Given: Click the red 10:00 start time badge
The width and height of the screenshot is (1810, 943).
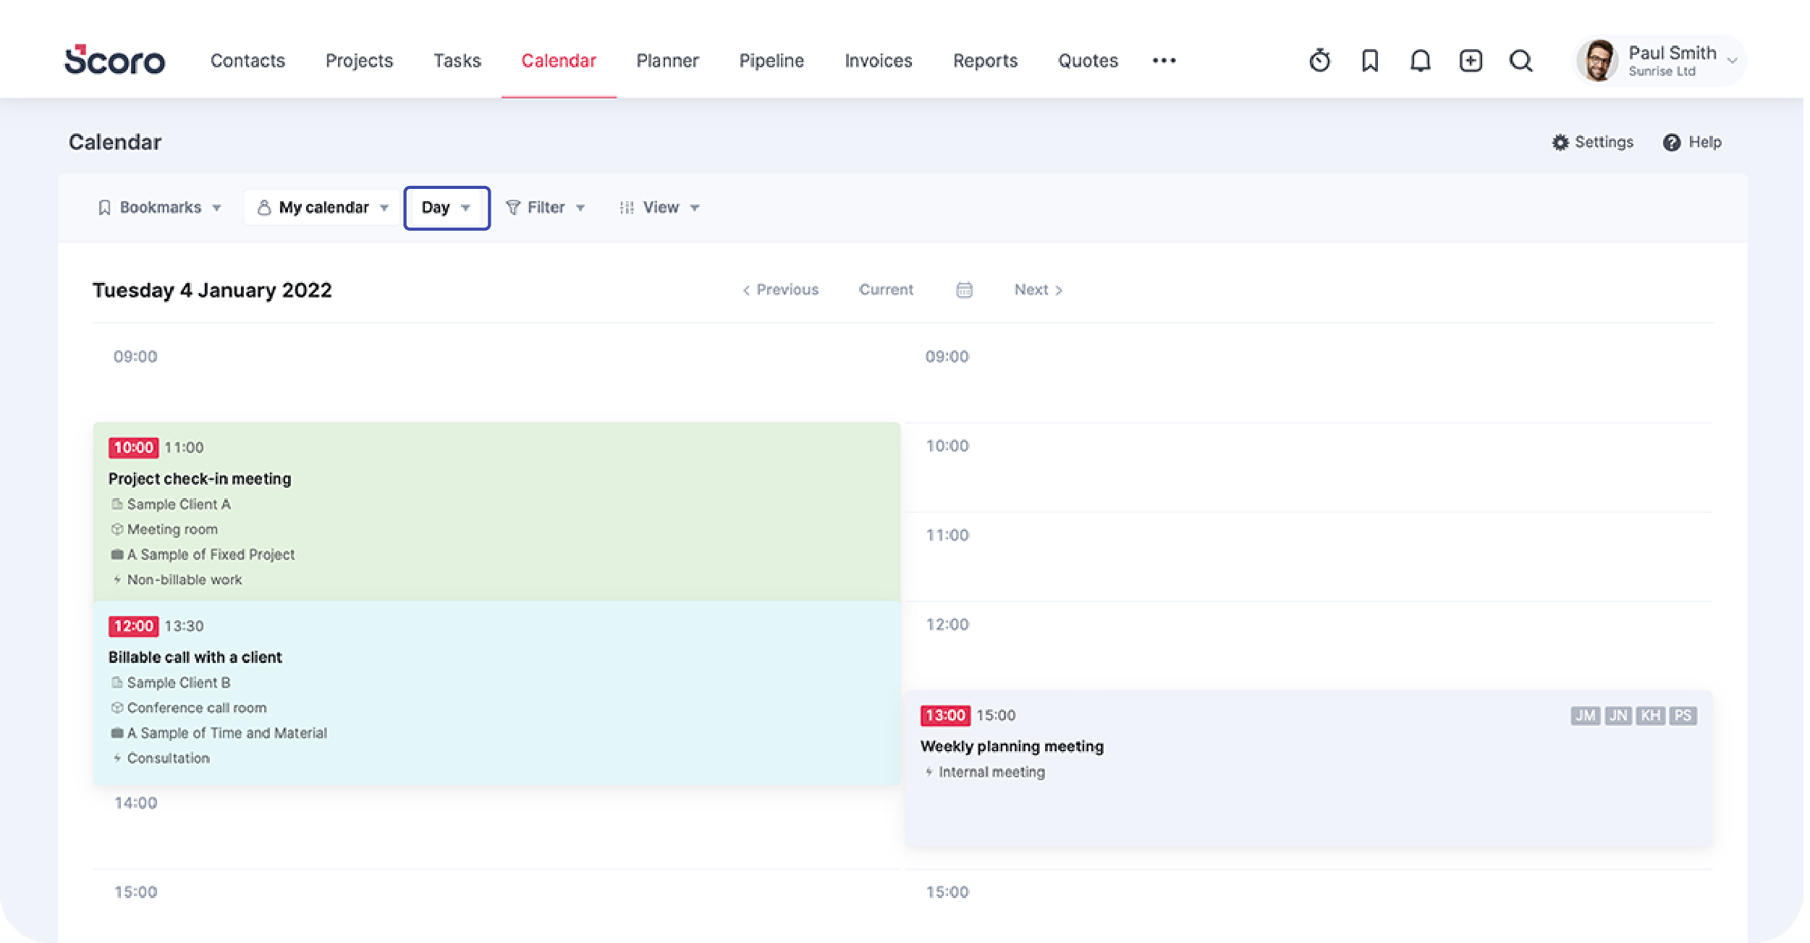Looking at the screenshot, I should point(133,448).
